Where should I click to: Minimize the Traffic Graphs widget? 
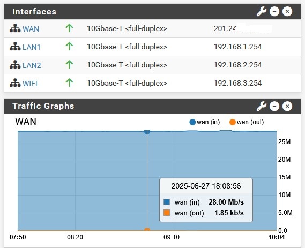coord(274,106)
